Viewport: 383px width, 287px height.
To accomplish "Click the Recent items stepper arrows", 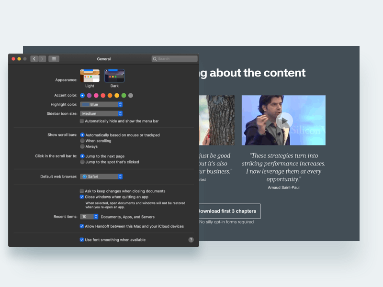I will tap(95, 216).
